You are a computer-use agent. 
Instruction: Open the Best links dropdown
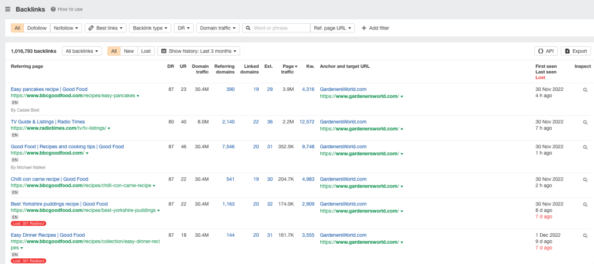point(106,28)
